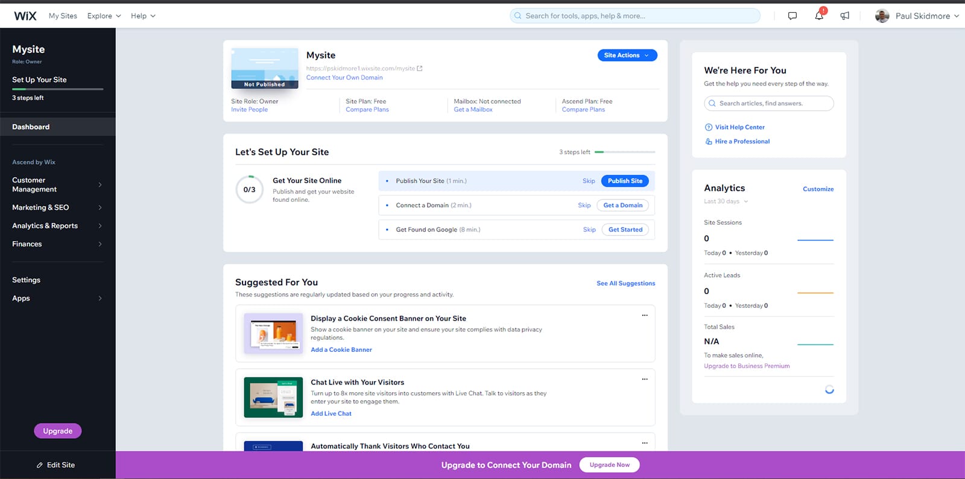Skip the Get Found on Google step
The image size is (965, 479).
[x=589, y=230]
